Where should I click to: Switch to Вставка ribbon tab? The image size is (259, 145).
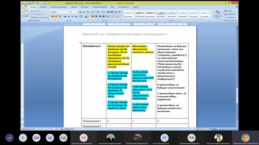coord(43,7)
